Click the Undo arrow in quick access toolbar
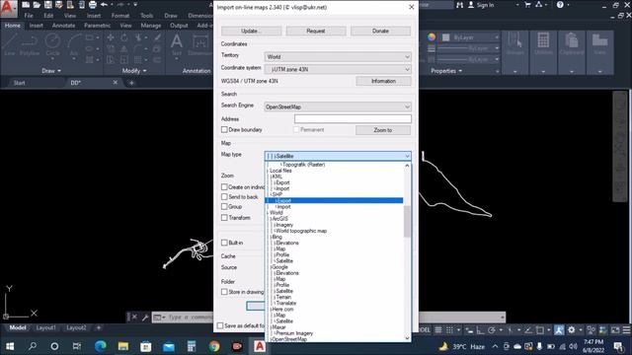This screenshot has width=632, height=355. tap(104, 5)
